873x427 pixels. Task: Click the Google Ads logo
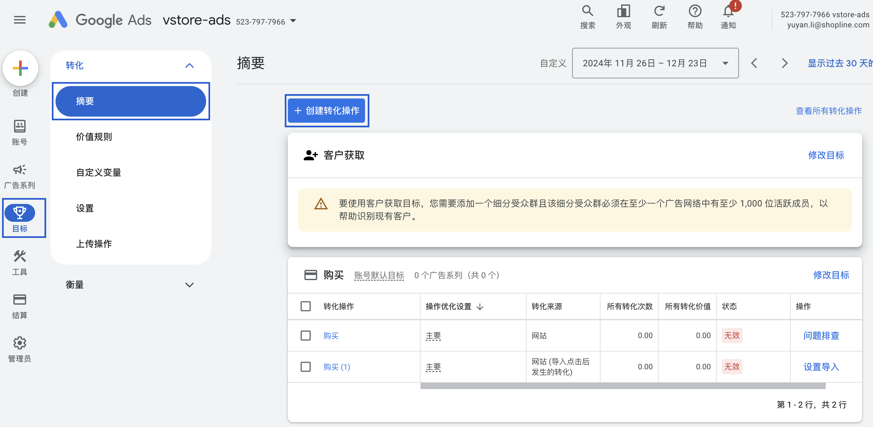[x=100, y=20]
